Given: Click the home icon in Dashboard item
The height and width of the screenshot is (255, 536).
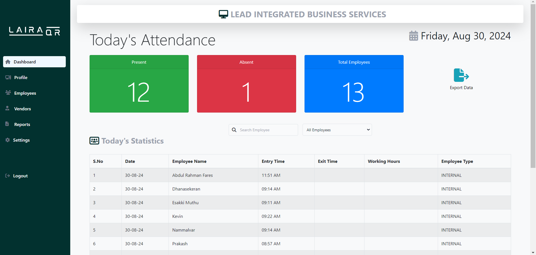Looking at the screenshot, I should (x=8, y=62).
